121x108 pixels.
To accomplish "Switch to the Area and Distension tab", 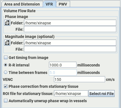I will 22,4.
